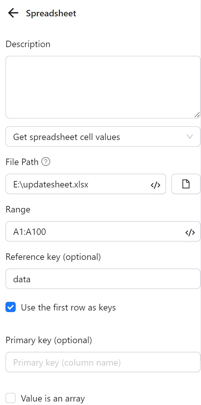201x405 pixels.
Task: Select the Description label
Action: 28,44
